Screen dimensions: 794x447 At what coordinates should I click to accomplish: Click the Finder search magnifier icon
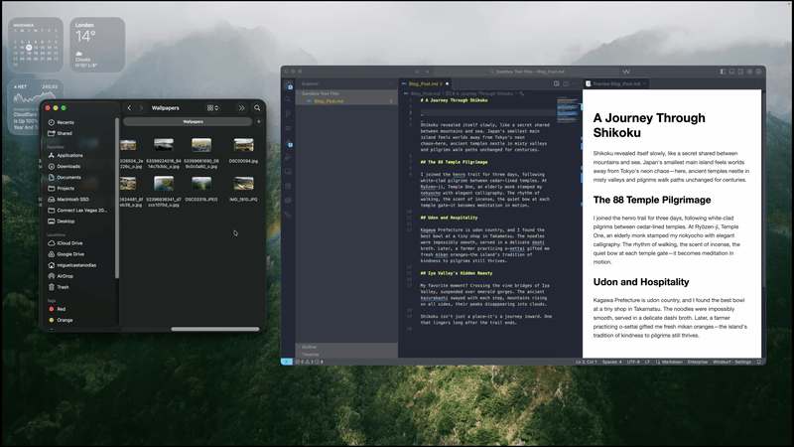(257, 107)
